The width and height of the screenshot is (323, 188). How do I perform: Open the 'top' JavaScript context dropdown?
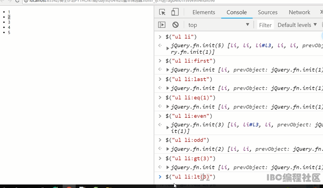pos(218,25)
